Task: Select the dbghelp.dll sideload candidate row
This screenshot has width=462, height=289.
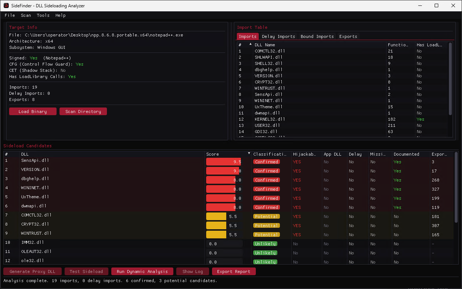Action: [228, 180]
